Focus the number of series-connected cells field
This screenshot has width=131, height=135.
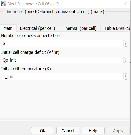pyautogui.click(x=62, y=43)
